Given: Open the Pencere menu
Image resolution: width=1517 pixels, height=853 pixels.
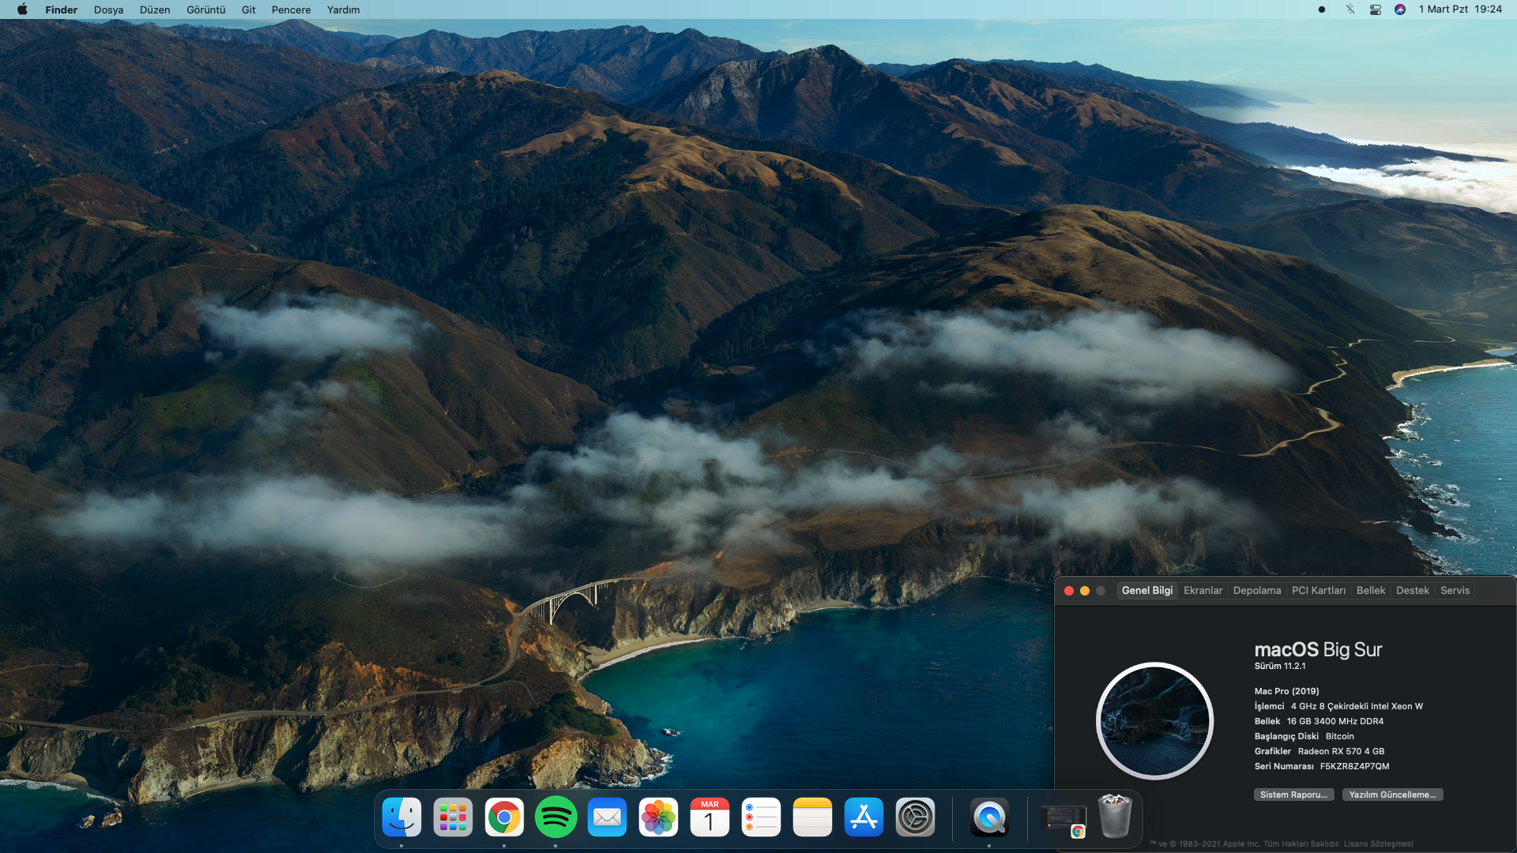Looking at the screenshot, I should [x=291, y=9].
